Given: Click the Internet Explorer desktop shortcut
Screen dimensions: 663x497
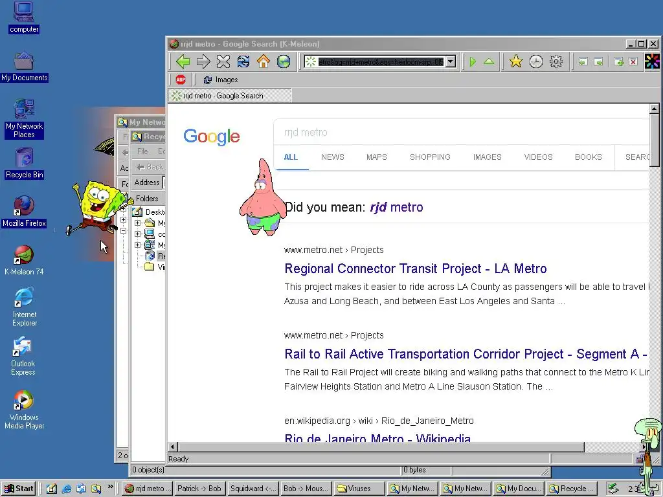Looking at the screenshot, I should (x=24, y=307).
